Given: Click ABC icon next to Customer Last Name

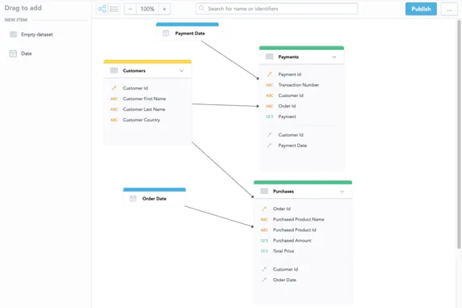Looking at the screenshot, I should pyautogui.click(x=114, y=109).
